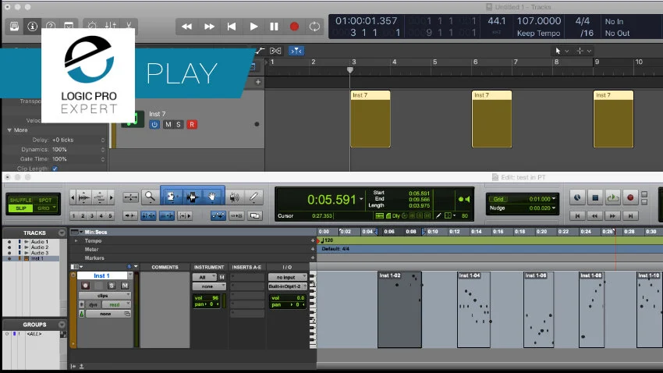The image size is (663, 373).
Task: Open the Grid value dropdown
Action: (x=554, y=198)
